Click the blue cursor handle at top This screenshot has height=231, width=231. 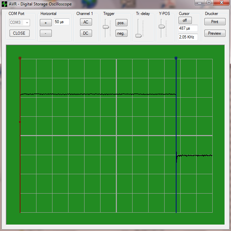tap(176, 58)
